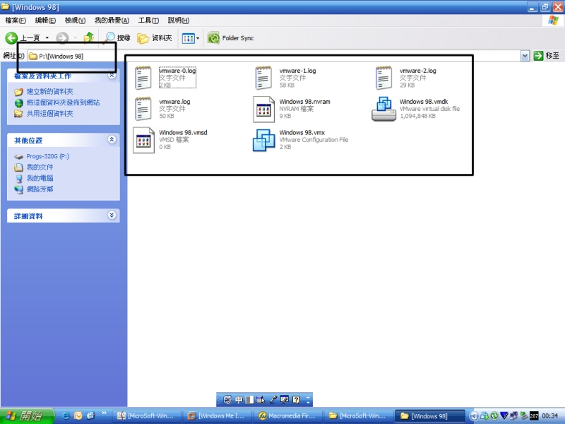Image resolution: width=565 pixels, height=424 pixels.
Task: Click the greyed Forward arrow button
Action: pyautogui.click(x=62, y=38)
